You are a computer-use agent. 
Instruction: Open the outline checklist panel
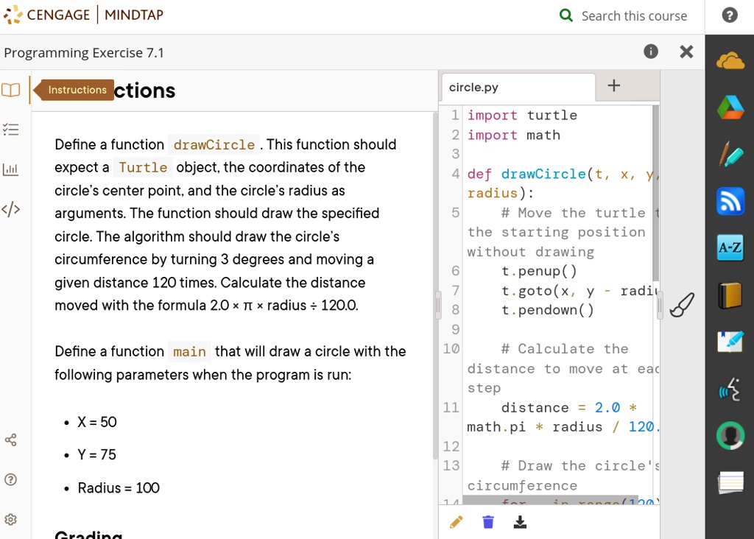[x=10, y=129]
